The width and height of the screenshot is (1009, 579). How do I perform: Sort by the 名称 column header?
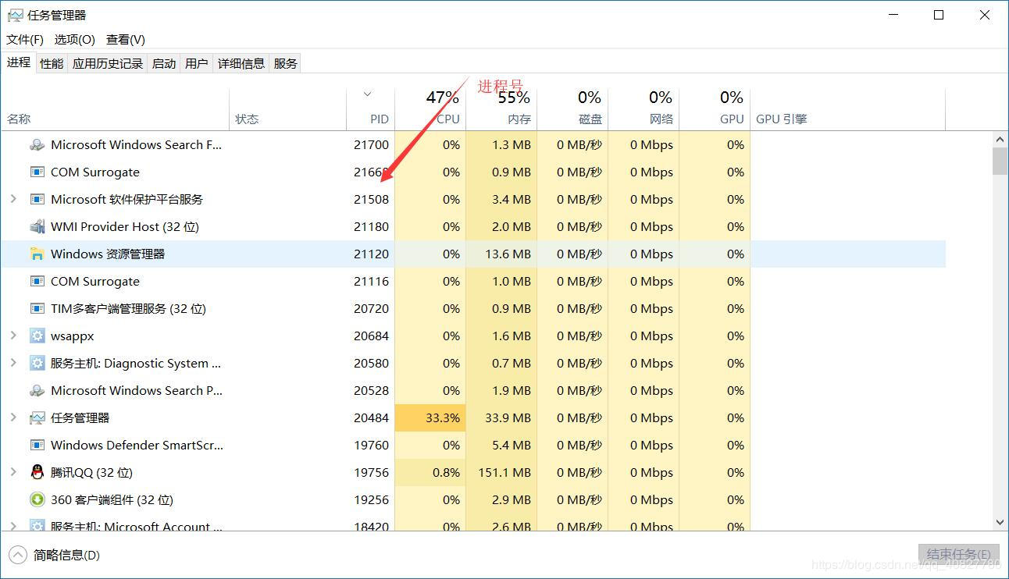click(x=115, y=109)
